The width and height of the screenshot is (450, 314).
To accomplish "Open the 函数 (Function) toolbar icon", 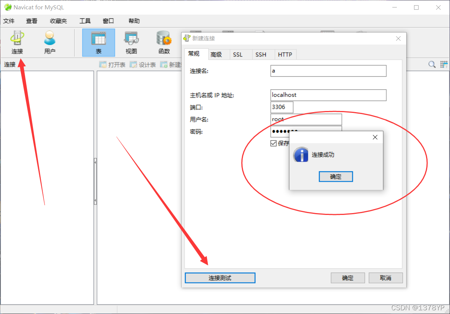I will [x=164, y=42].
